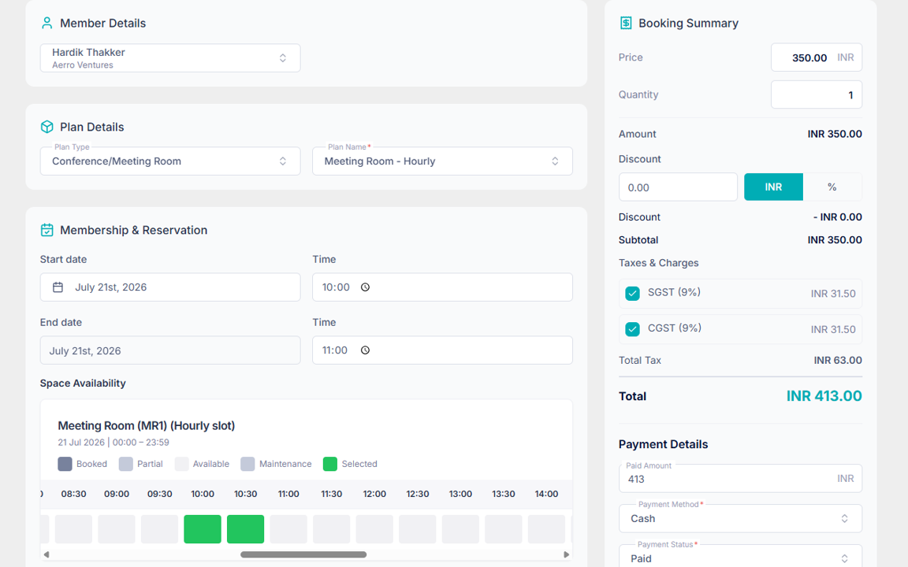The image size is (908, 567).
Task: Click the Quantity input field
Action: [x=817, y=94]
